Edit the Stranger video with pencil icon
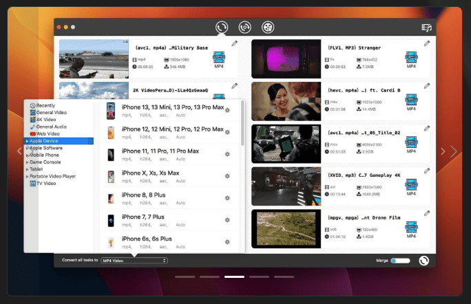The image size is (471, 304). coord(426,43)
